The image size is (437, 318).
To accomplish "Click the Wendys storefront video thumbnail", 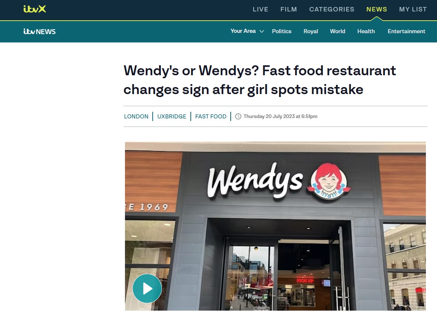I will pos(275,226).
